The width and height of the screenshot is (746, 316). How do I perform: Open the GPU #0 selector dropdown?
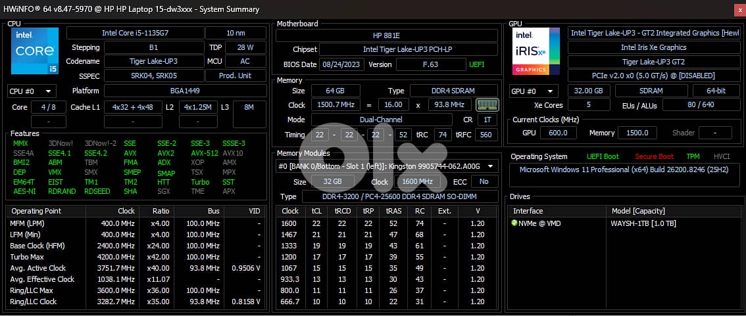pos(534,91)
